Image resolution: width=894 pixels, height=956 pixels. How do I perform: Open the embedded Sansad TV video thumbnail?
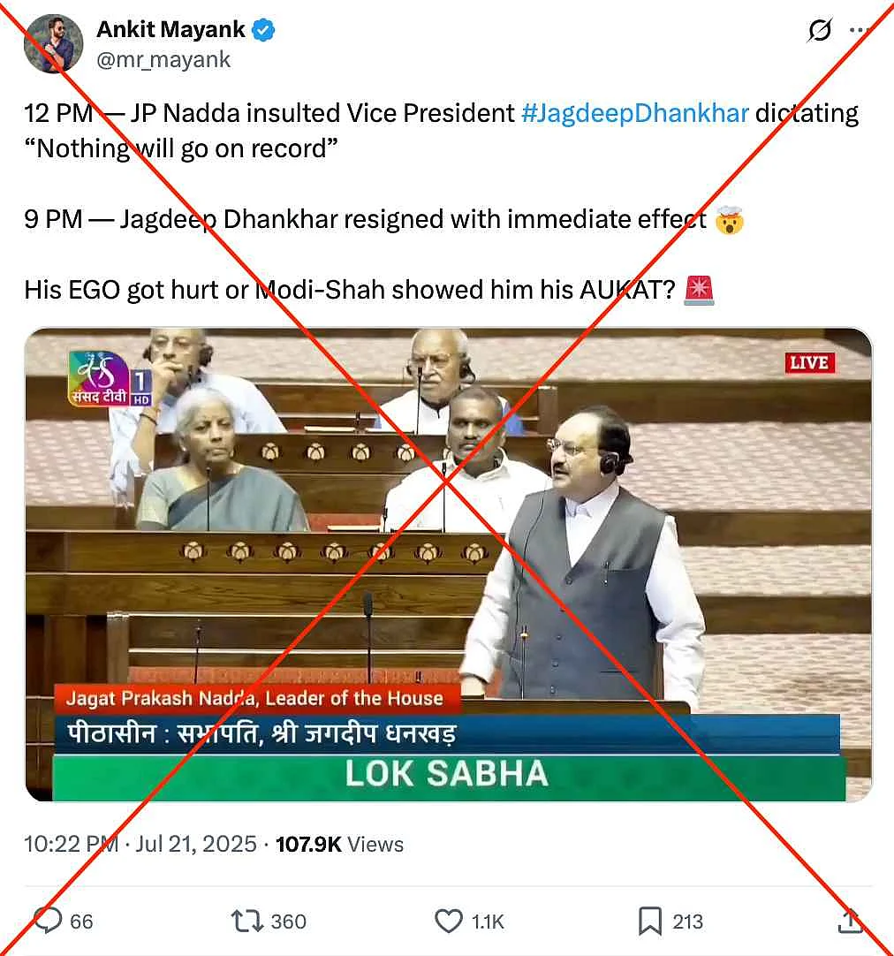[448, 565]
